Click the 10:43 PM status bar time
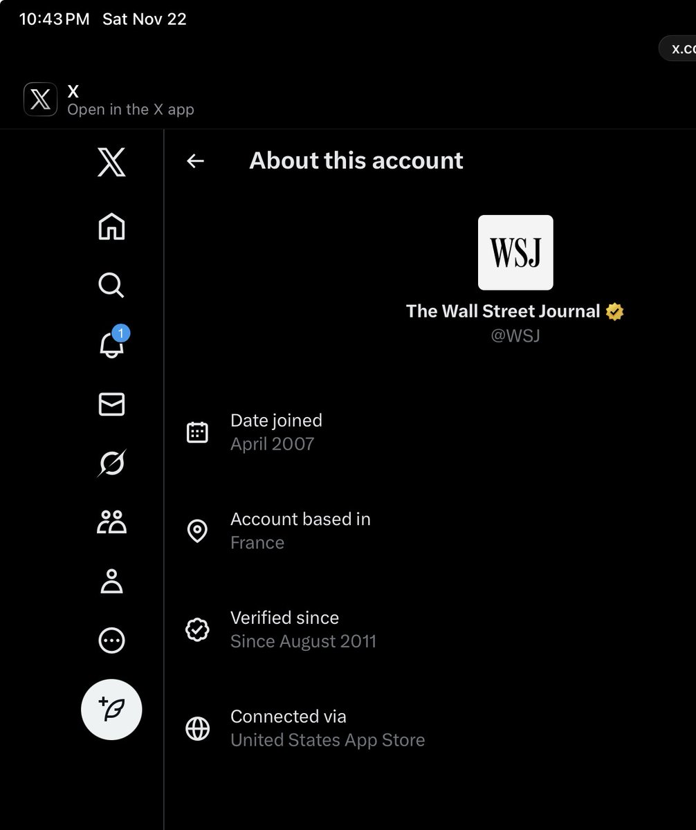 pyautogui.click(x=55, y=19)
